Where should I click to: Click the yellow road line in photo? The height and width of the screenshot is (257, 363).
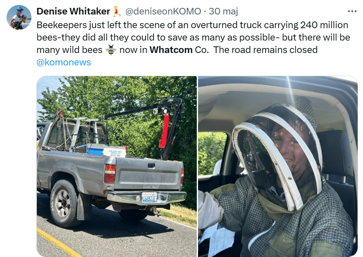[x=58, y=242]
